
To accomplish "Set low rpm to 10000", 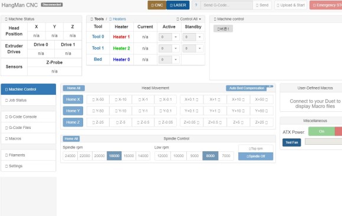I will (x=179, y=156).
